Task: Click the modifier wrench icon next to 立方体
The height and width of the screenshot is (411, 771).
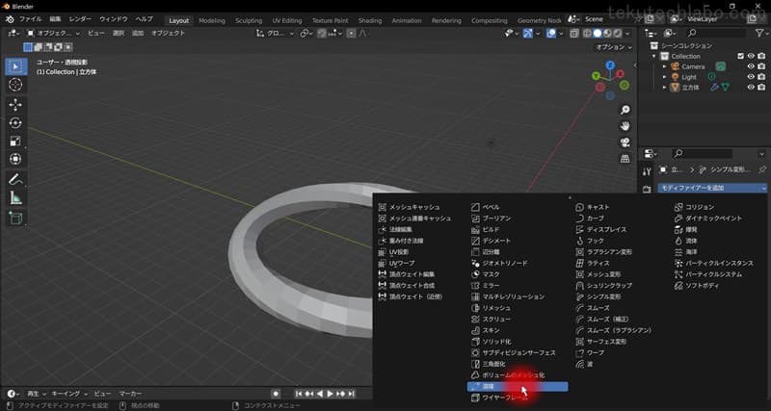Action: point(715,88)
